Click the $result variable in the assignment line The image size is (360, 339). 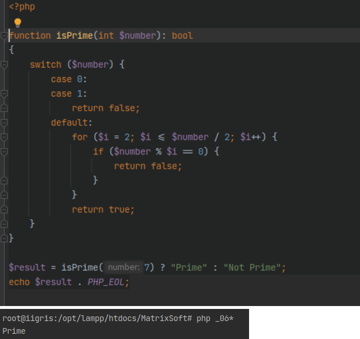pos(27,267)
